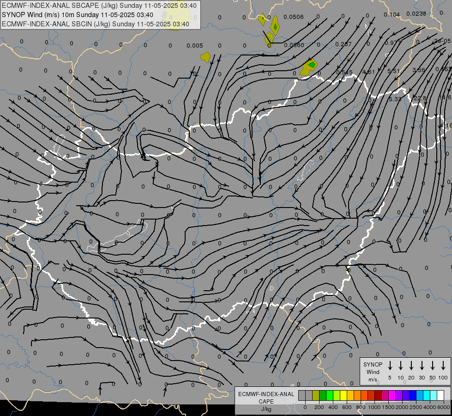This screenshot has width=452, height=416.
Task: Click the CAPE word in the colour legend
Action: tap(266, 402)
